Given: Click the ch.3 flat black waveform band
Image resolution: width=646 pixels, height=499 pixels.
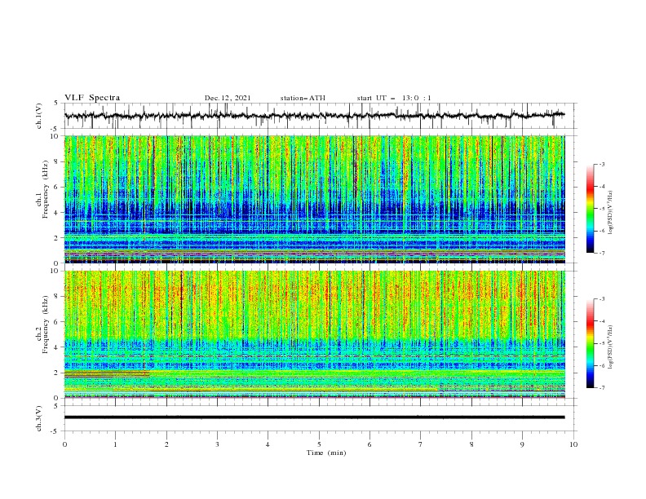Looking at the screenshot, I should pyautogui.click(x=314, y=417).
